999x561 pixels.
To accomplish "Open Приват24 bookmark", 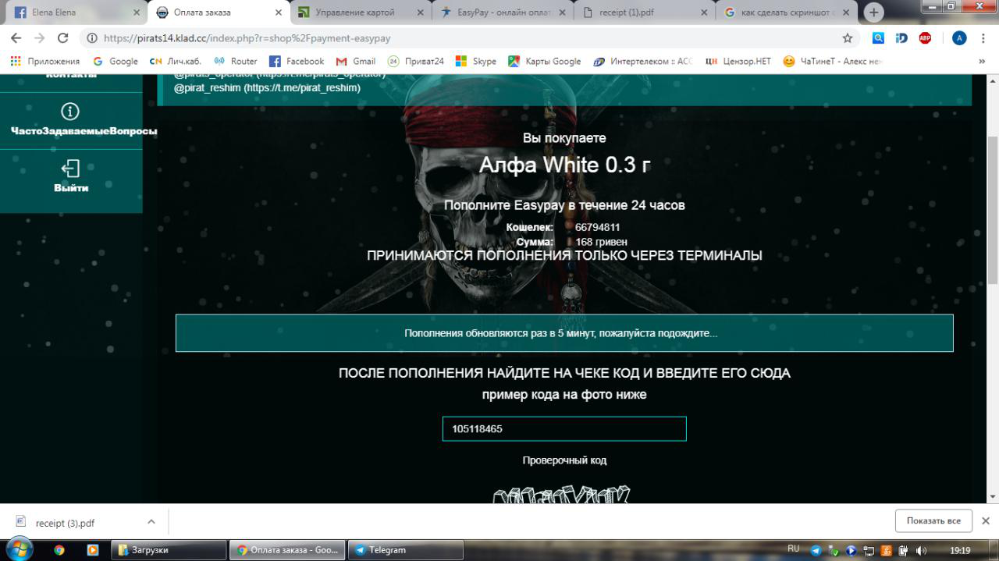I will tap(416, 61).
